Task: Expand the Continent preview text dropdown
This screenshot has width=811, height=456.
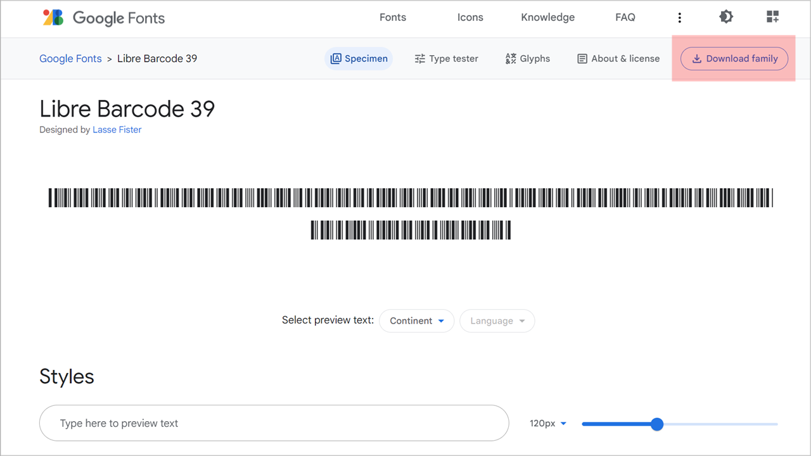Action: point(416,321)
